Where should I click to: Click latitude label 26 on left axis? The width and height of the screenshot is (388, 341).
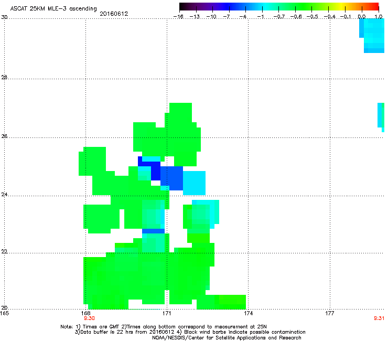pyautogui.click(x=4, y=136)
